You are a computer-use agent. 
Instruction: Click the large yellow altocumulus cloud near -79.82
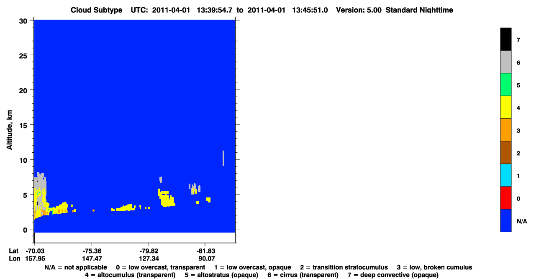click(x=166, y=199)
